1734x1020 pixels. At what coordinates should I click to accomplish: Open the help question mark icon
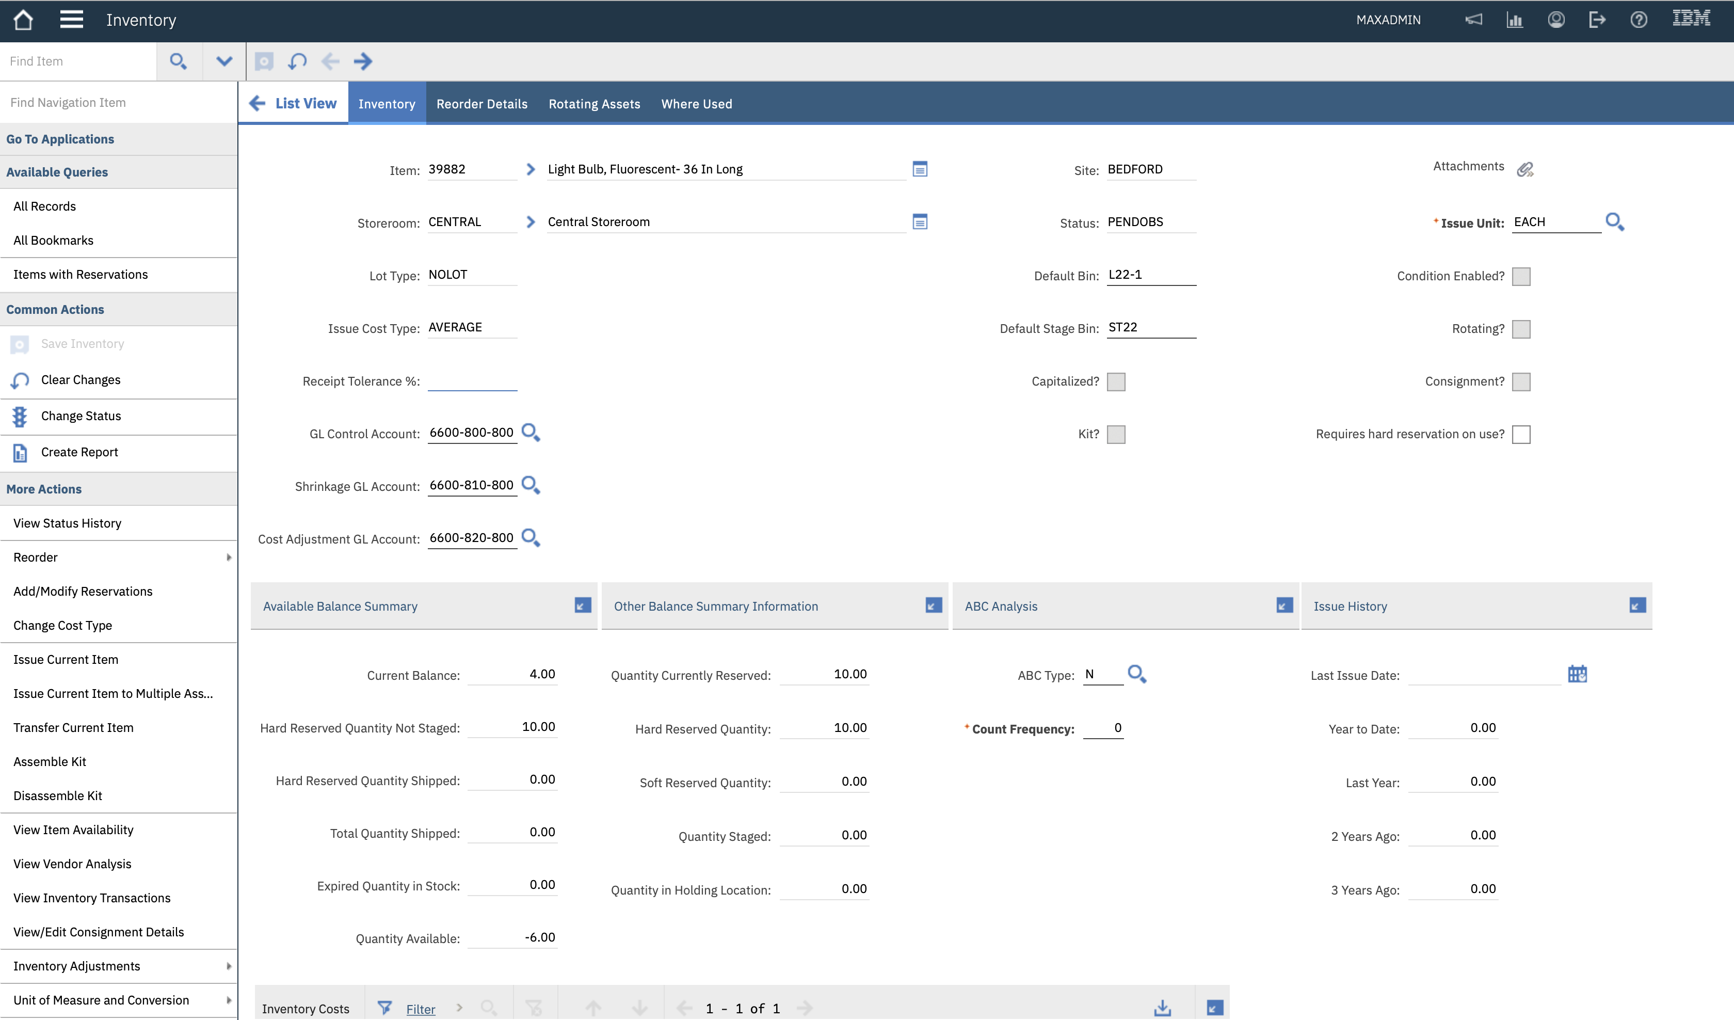click(1639, 19)
